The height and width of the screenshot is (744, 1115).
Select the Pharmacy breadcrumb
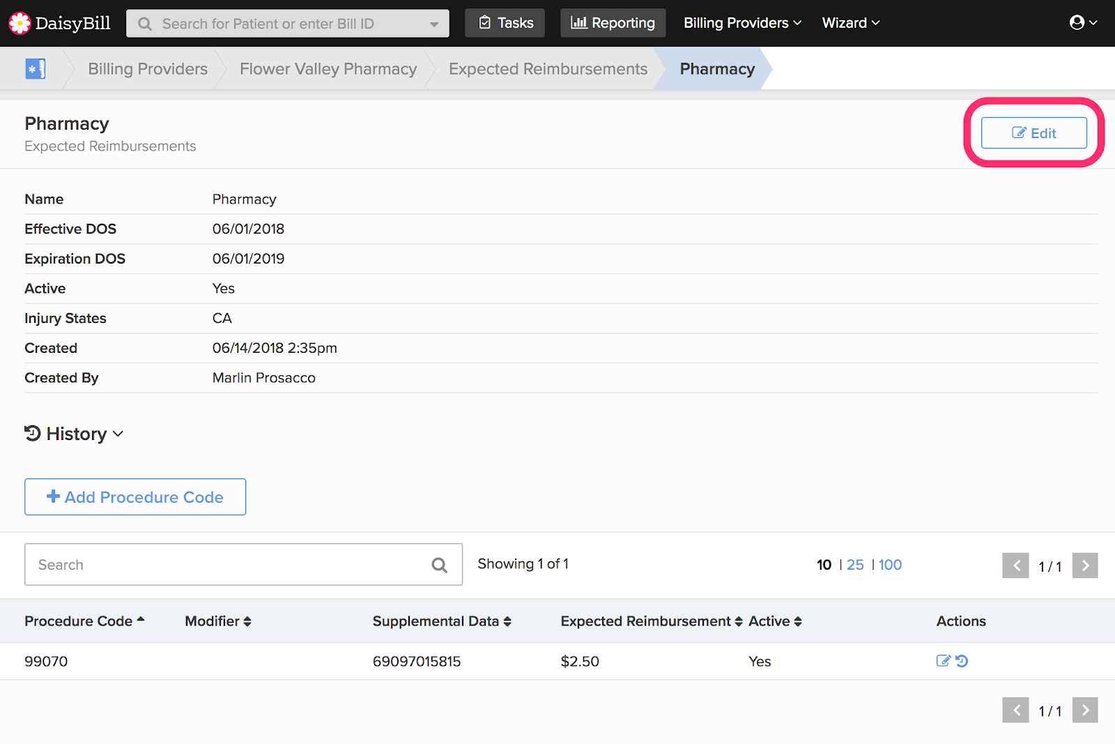tap(717, 69)
